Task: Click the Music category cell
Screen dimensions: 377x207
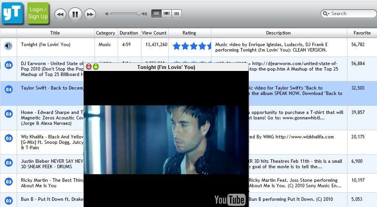Action: (105, 45)
